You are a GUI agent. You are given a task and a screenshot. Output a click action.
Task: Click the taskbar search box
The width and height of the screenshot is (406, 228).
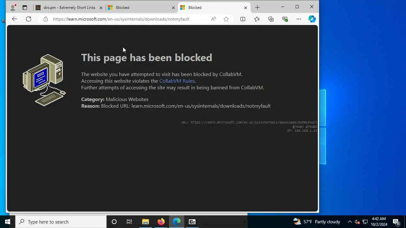(61, 222)
